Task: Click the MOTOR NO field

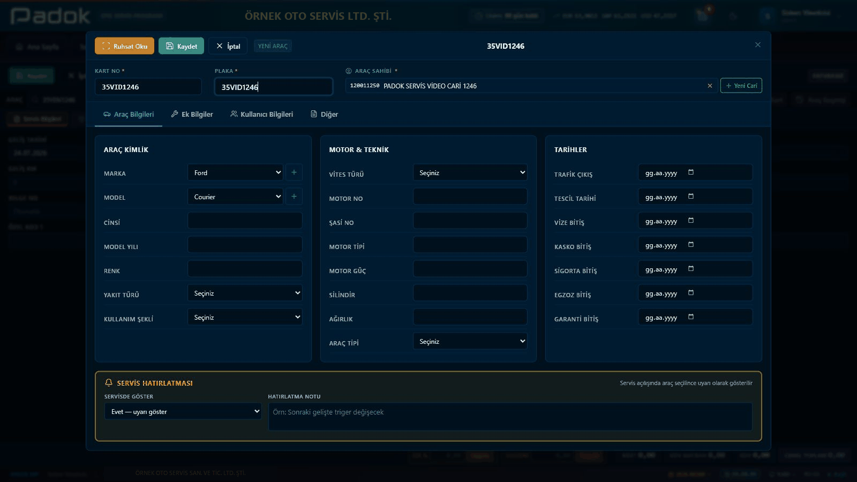Action: pos(470,197)
